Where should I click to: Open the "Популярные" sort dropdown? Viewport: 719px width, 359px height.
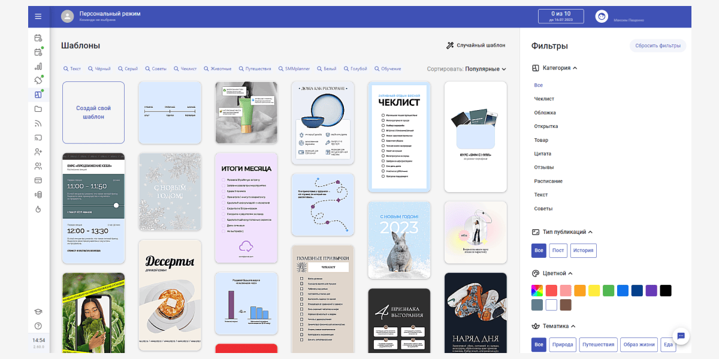pyautogui.click(x=485, y=69)
